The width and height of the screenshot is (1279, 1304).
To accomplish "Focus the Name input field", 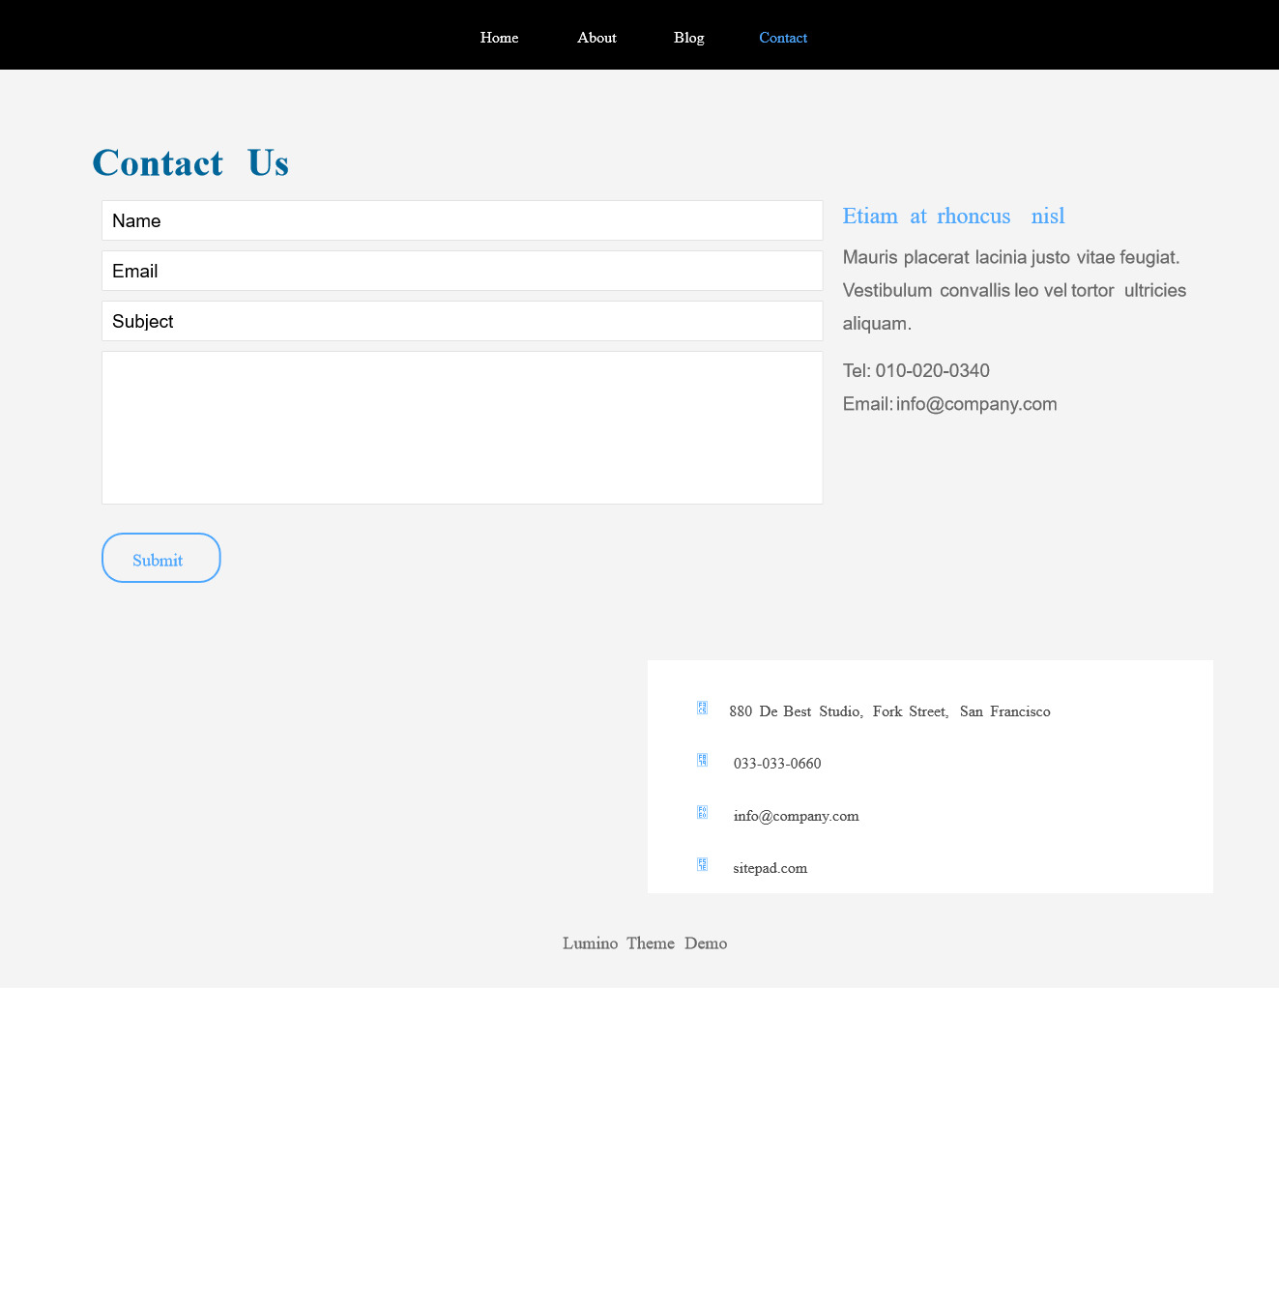I will pos(462,220).
